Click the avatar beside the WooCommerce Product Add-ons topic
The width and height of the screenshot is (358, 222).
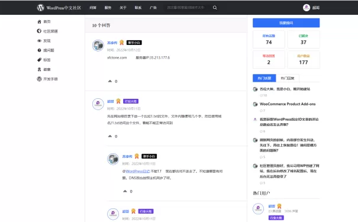click(x=255, y=104)
